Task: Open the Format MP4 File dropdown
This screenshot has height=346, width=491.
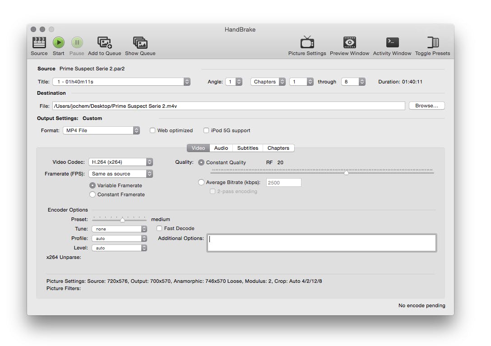Action: (101, 130)
